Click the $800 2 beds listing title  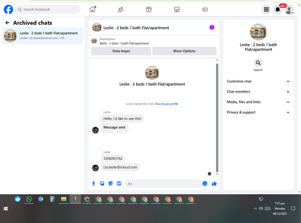[x=124, y=43]
